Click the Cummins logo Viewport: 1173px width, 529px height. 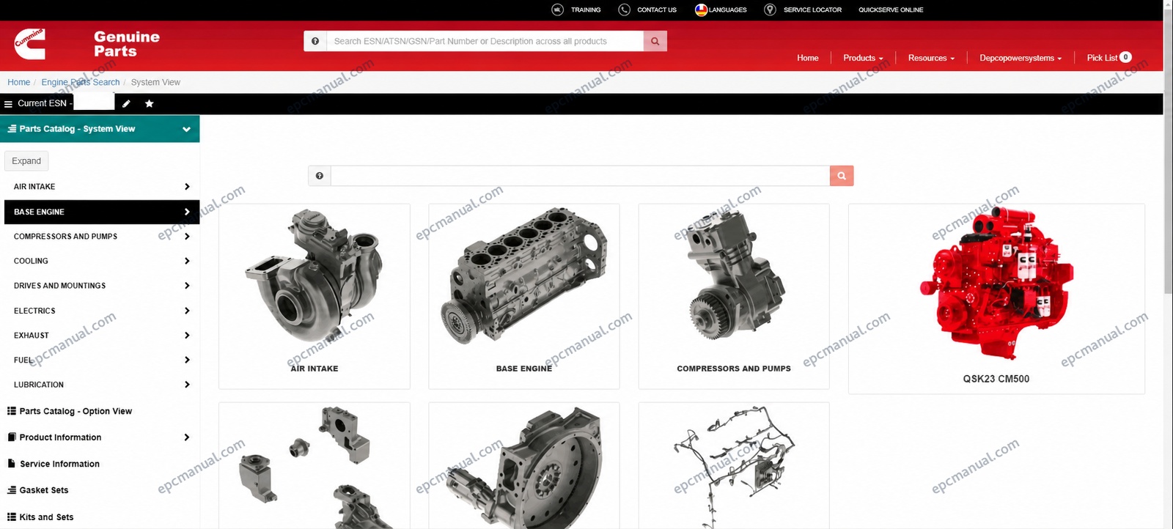click(29, 45)
